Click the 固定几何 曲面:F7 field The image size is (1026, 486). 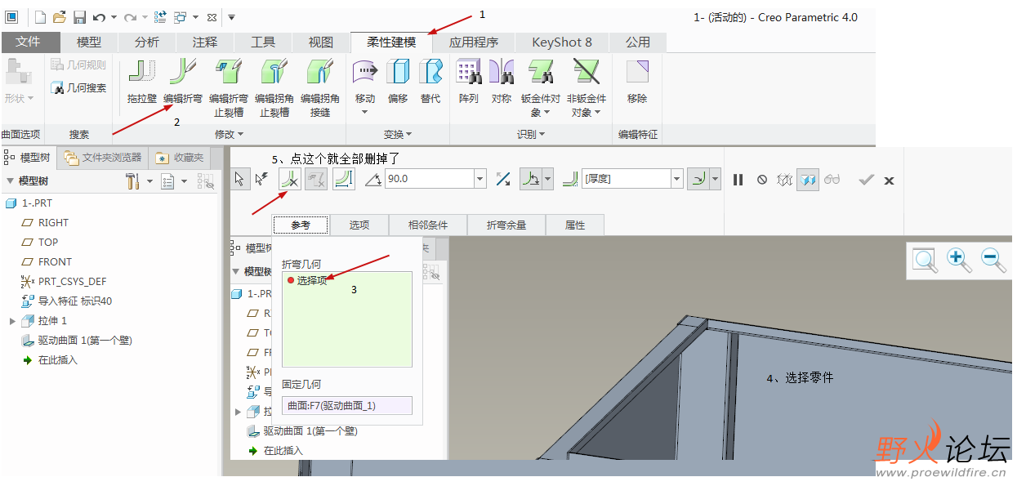click(347, 406)
